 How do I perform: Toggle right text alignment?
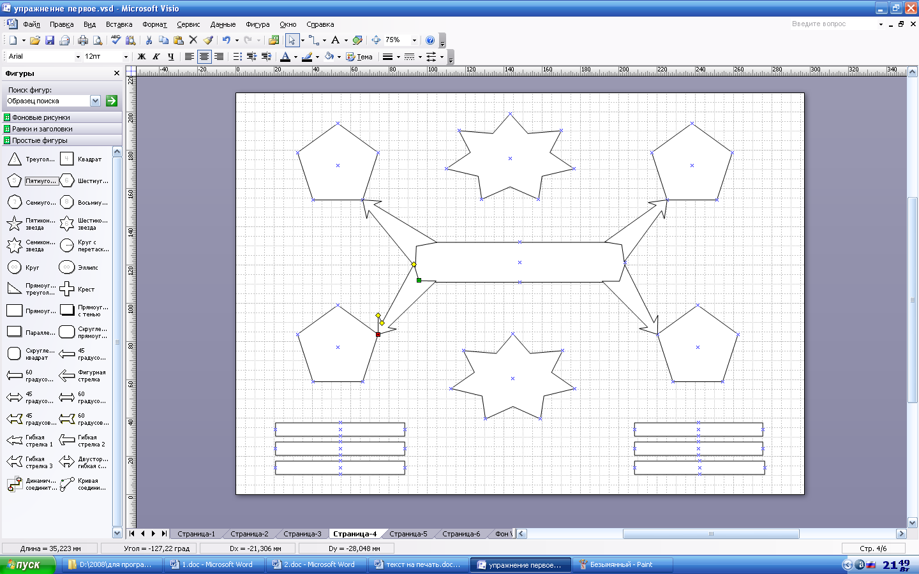(218, 57)
